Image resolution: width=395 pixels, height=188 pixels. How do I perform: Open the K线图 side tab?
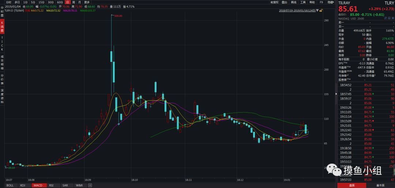(x=2, y=26)
